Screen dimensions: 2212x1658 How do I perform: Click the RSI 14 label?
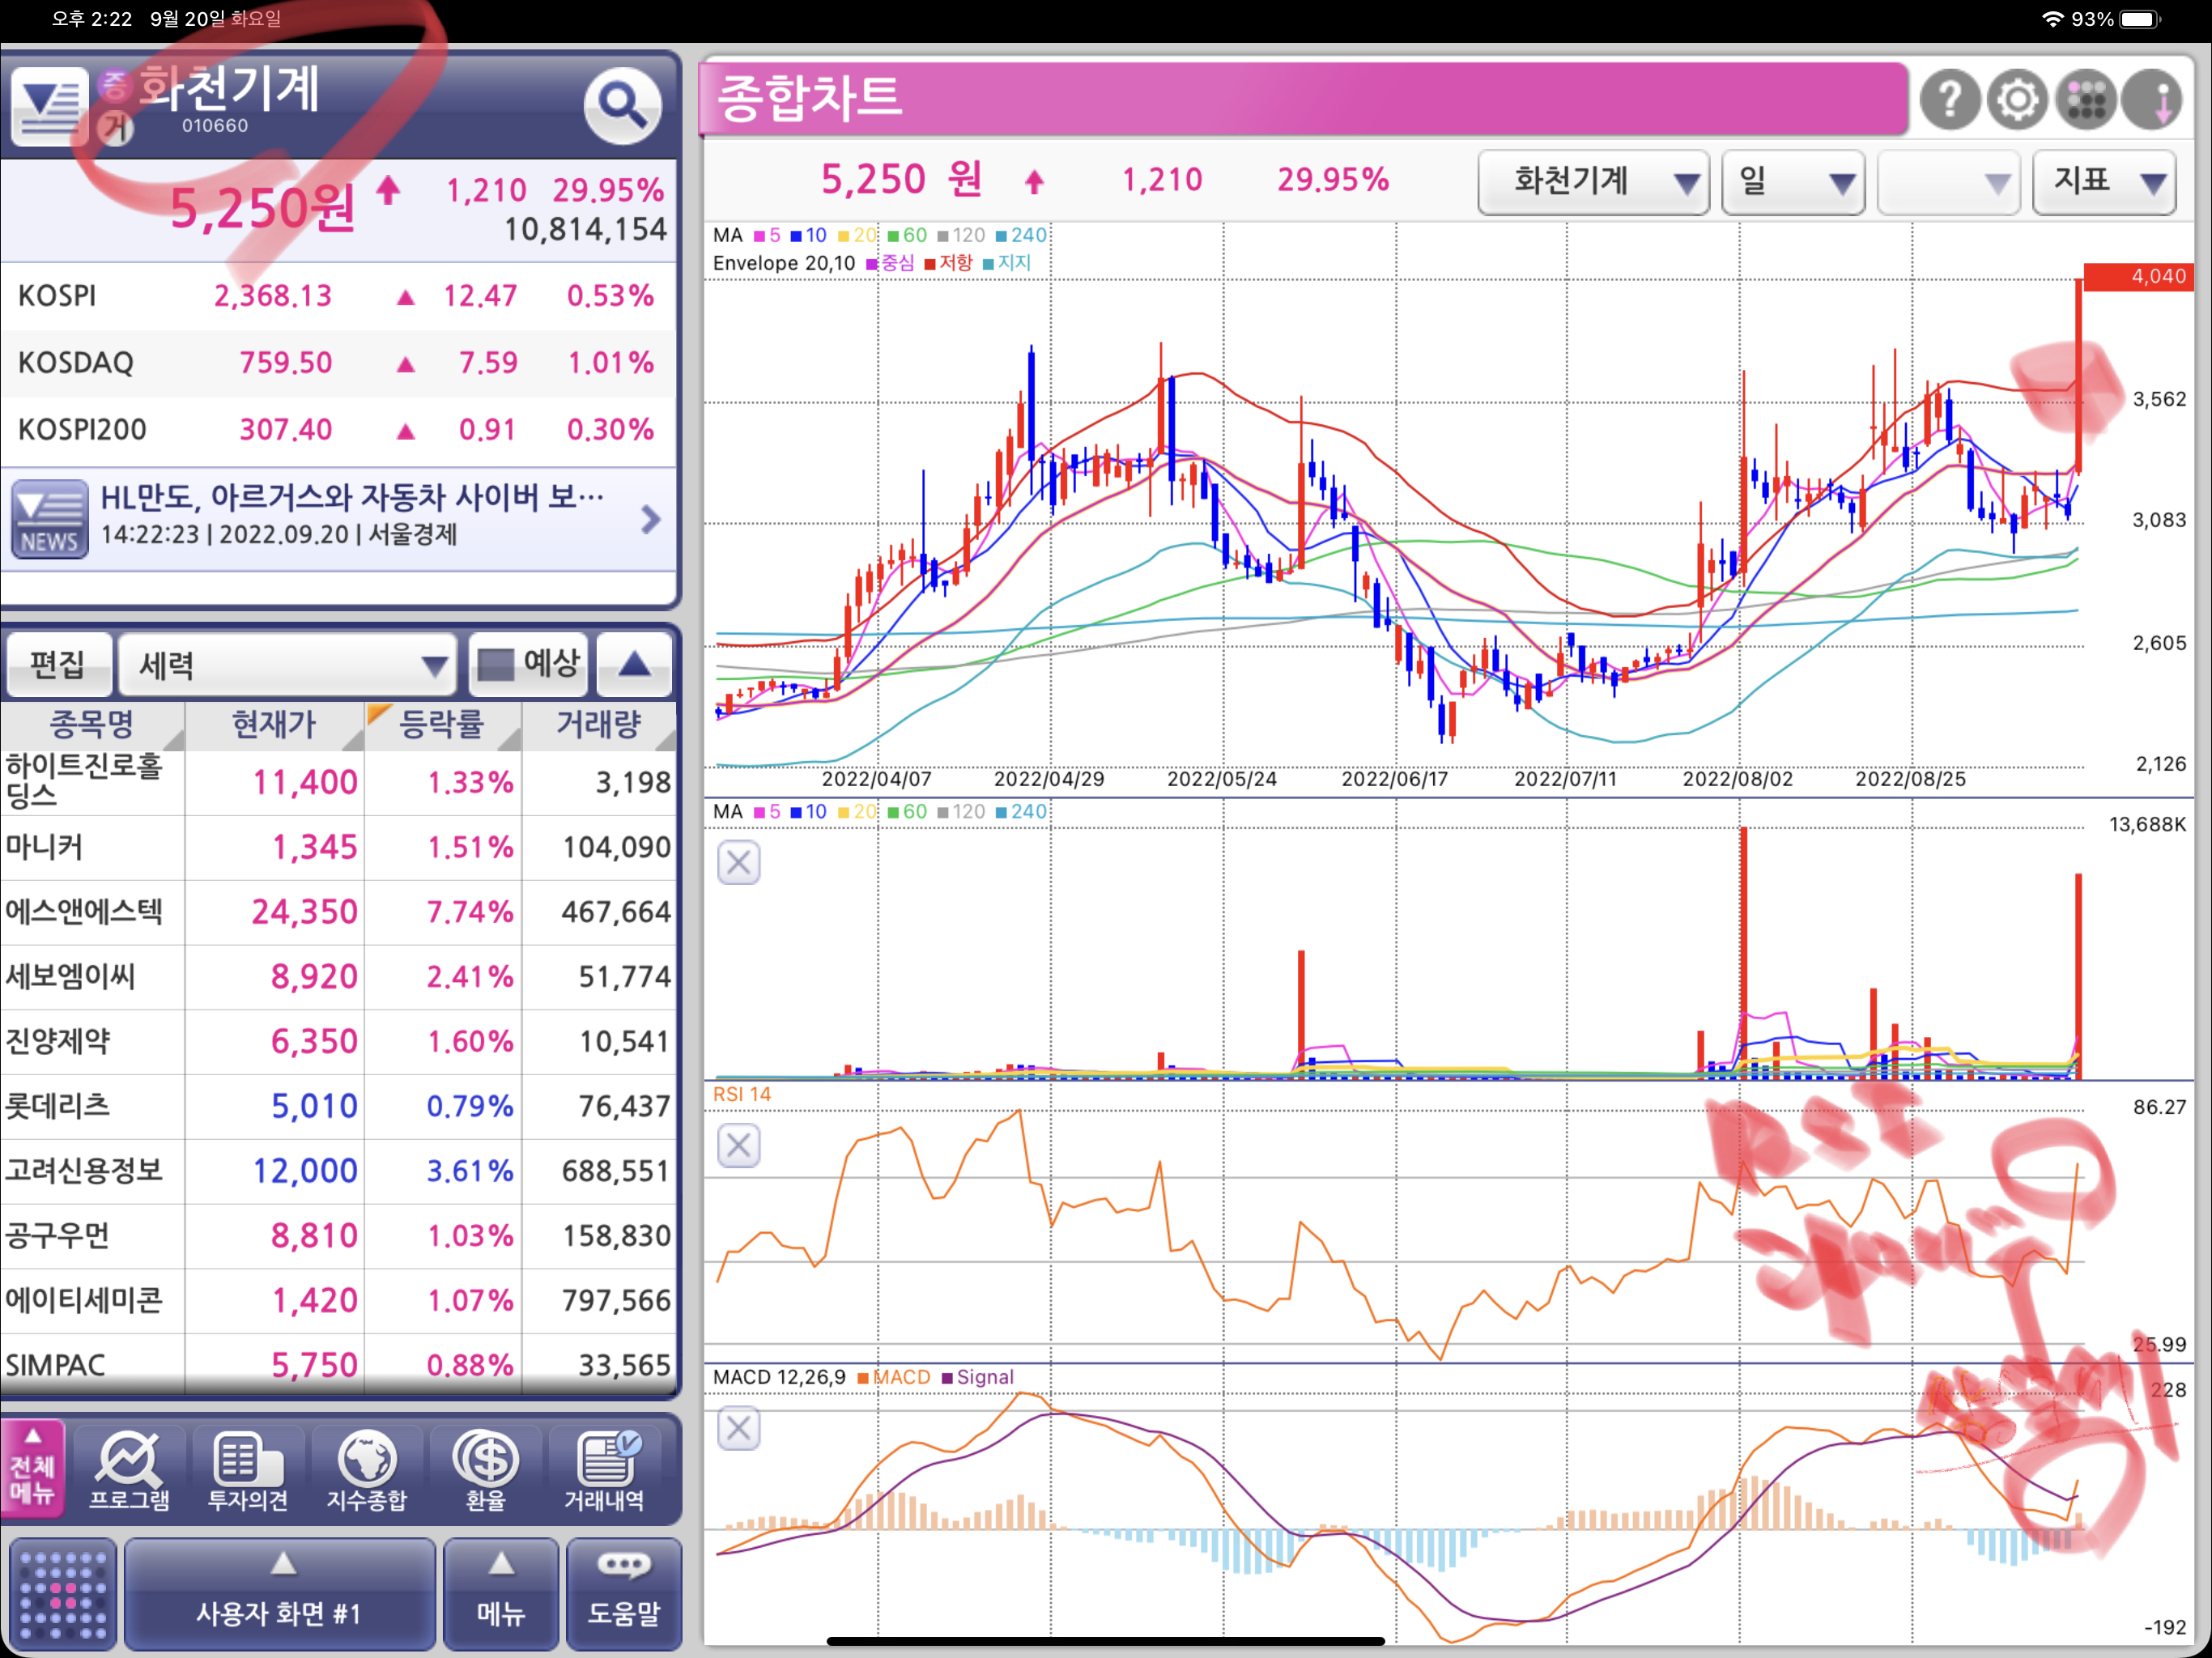pyautogui.click(x=742, y=1094)
